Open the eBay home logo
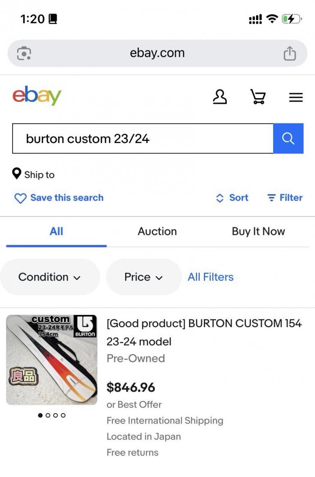Image resolution: width=315 pixels, height=477 pixels. [37, 95]
